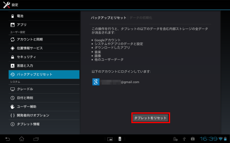This screenshot has height=143, width=230.
Task: Open 日付と時刻 settings
Action: pyautogui.click(x=44, y=98)
